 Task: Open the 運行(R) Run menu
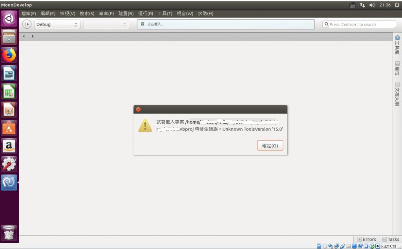tap(146, 14)
